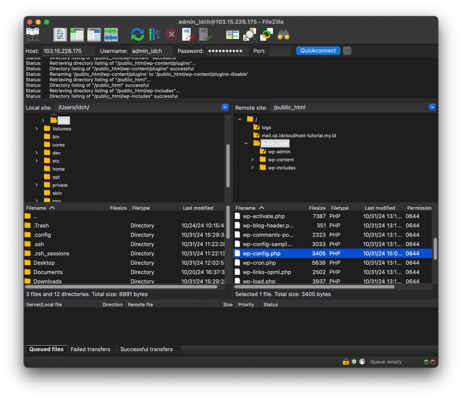
Task: Focus the Host input field
Action: [69, 51]
